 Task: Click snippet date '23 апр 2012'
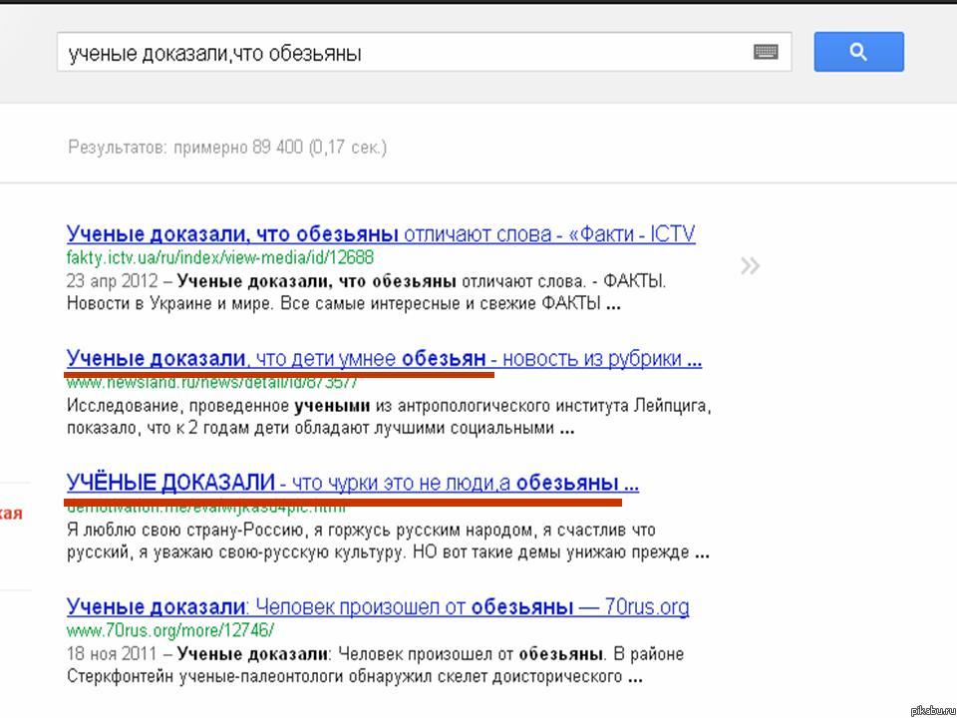coord(113,281)
